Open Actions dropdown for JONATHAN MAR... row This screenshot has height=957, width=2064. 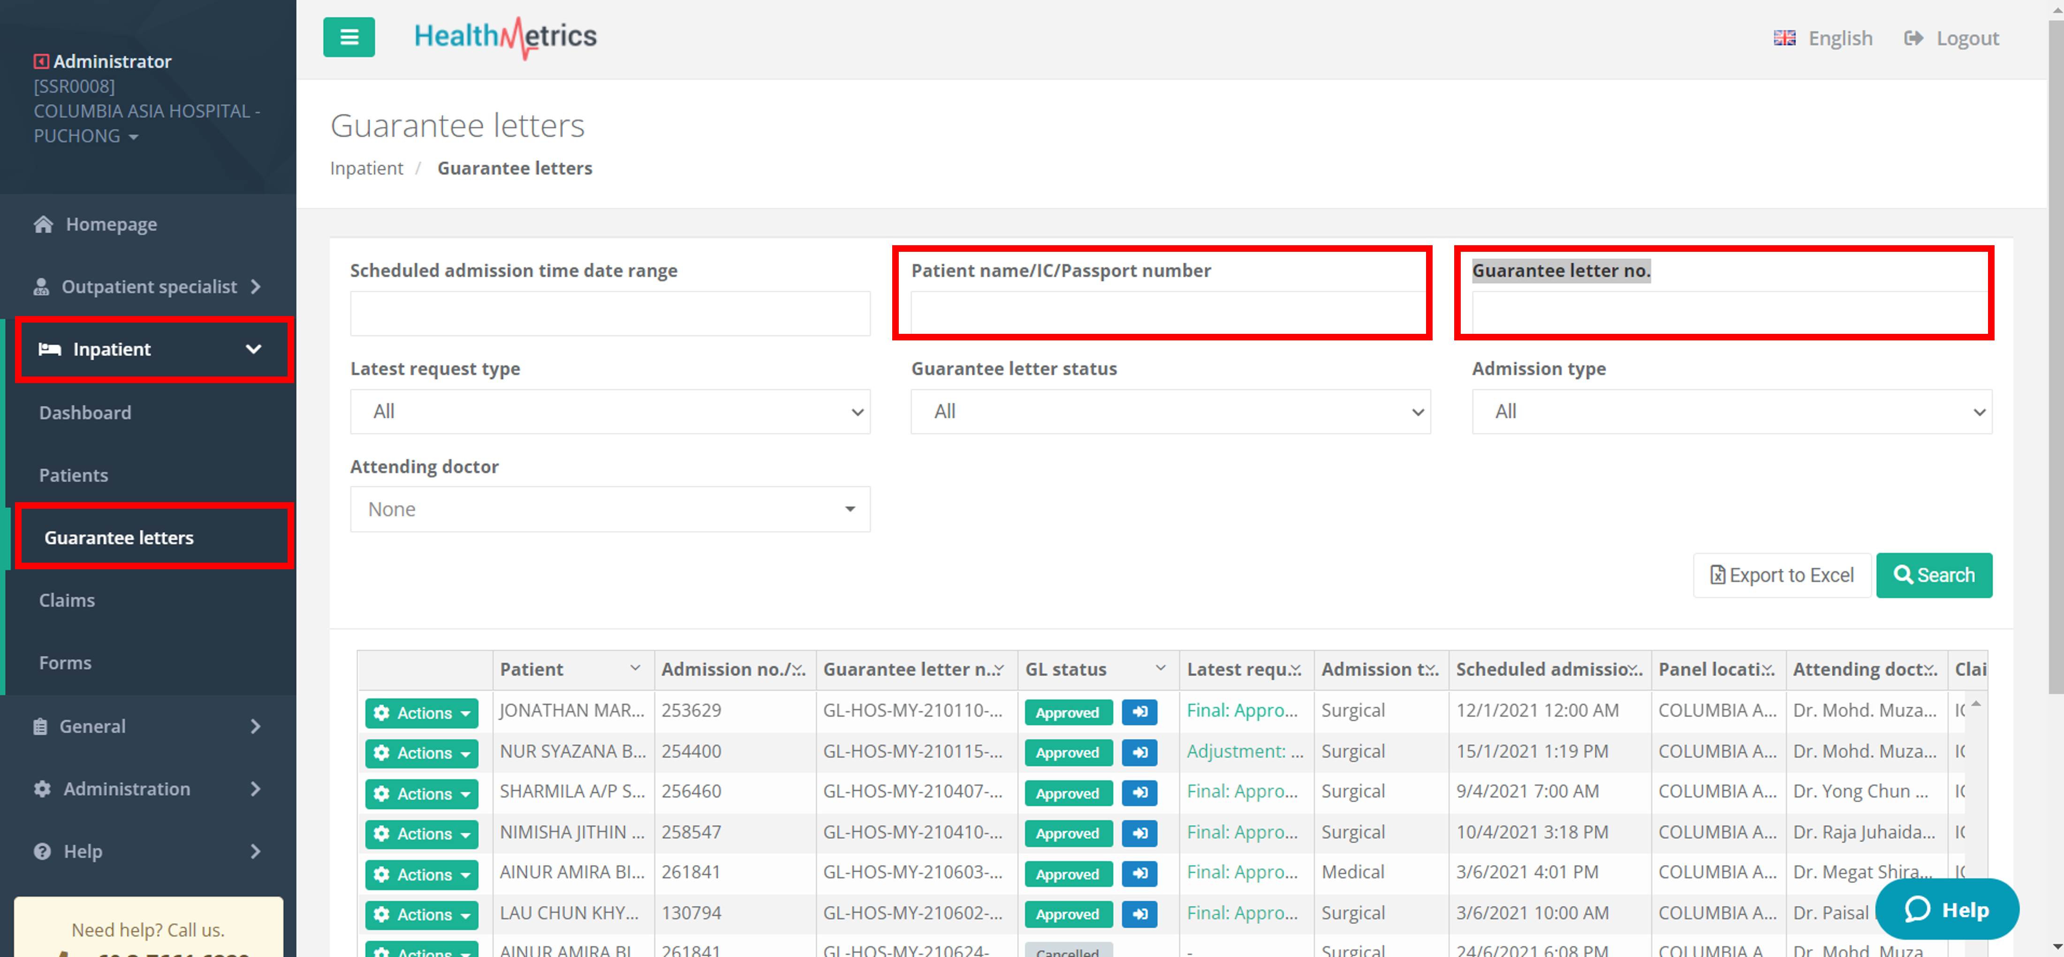tap(421, 713)
